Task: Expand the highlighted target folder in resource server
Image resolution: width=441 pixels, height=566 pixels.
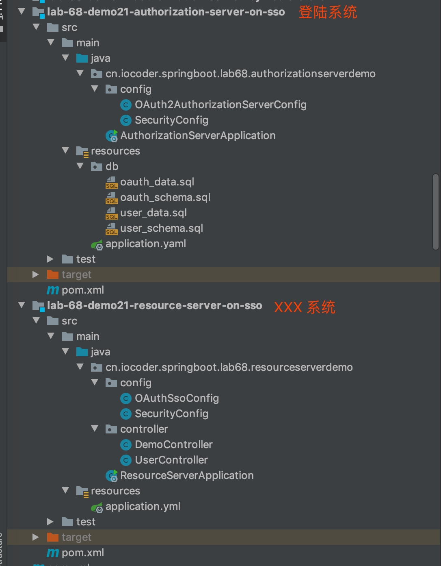Action: point(36,537)
